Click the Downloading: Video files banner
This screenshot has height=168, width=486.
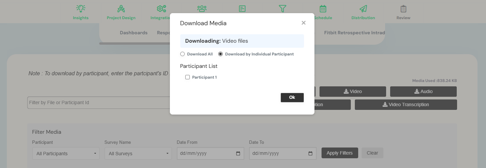242,41
